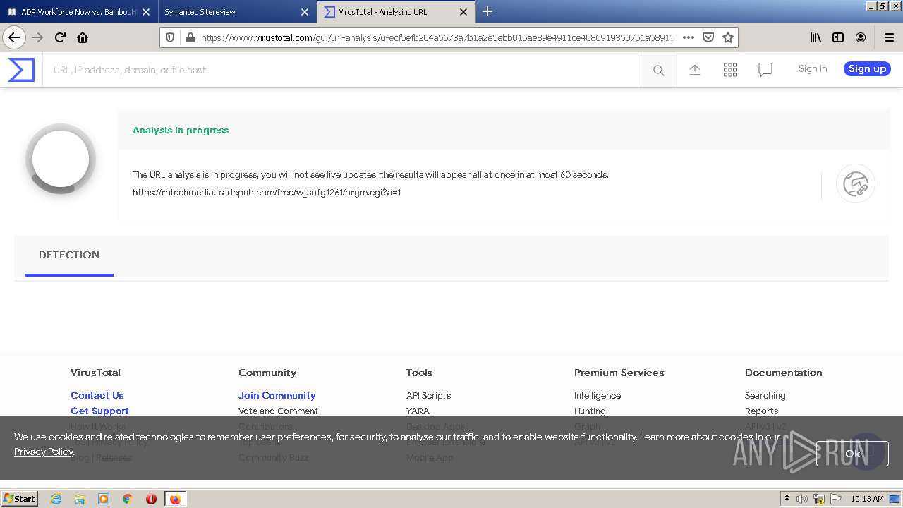The width and height of the screenshot is (903, 508).
Task: Open the Privacy Policy link
Action: pyautogui.click(x=43, y=452)
